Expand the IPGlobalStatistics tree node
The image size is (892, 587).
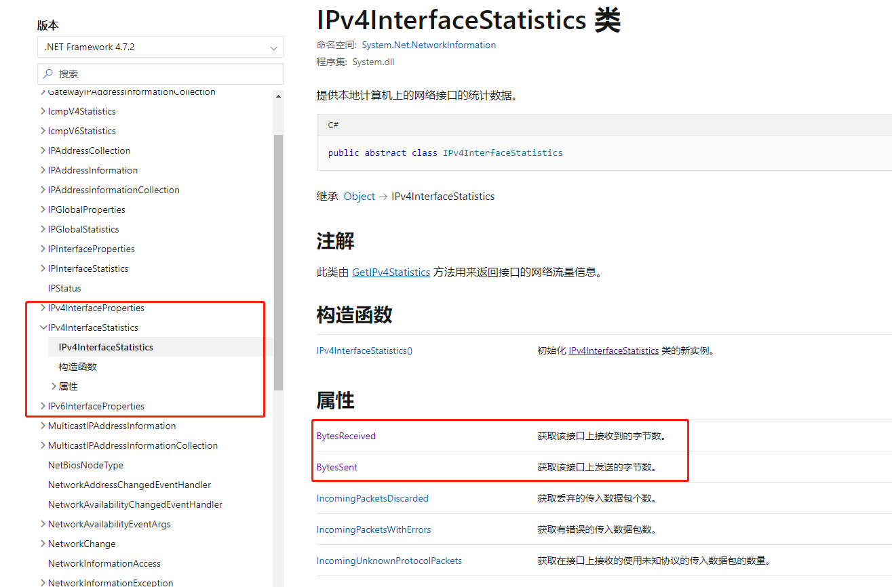[43, 229]
